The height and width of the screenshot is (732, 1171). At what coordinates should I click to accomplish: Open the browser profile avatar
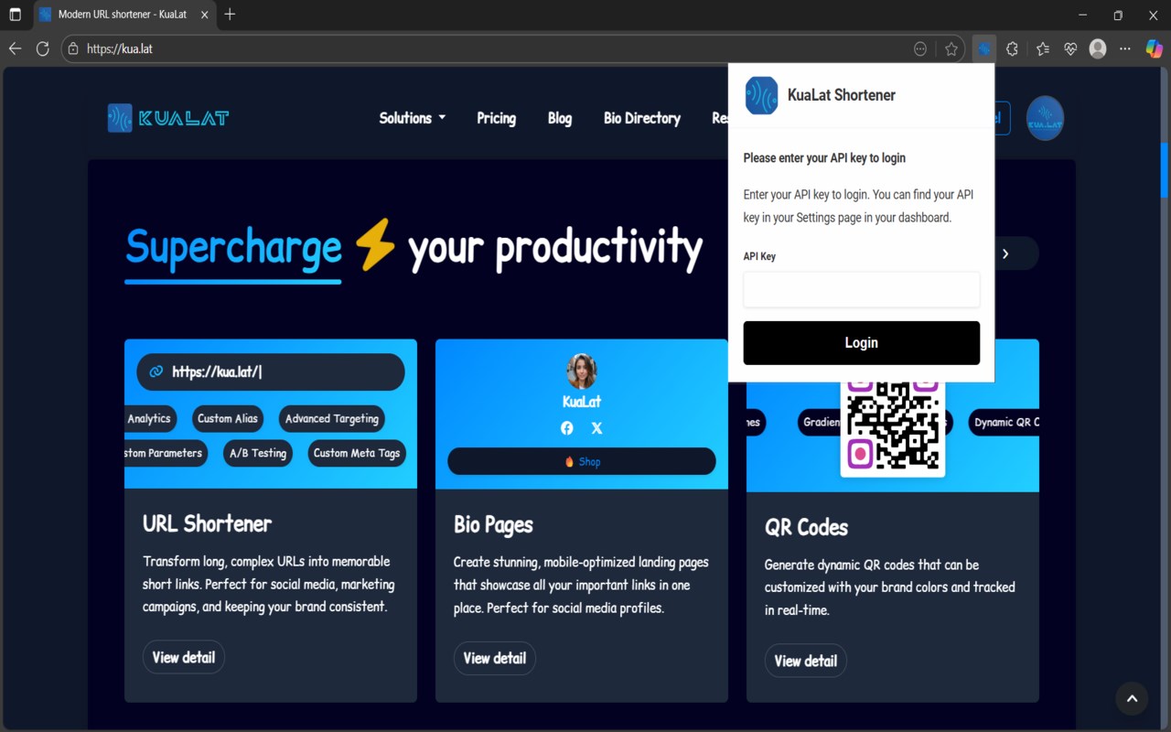[1098, 49]
